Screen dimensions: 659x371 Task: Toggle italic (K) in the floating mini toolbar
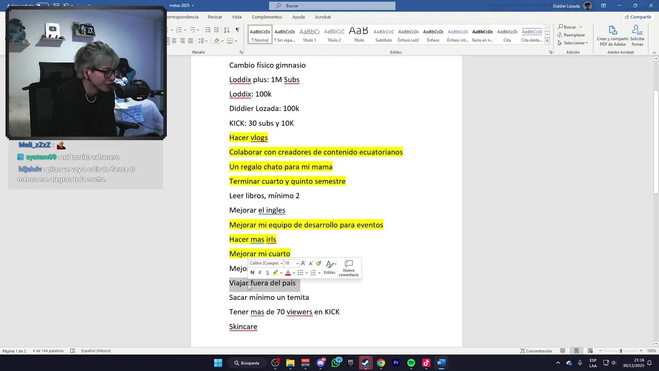pyautogui.click(x=260, y=273)
